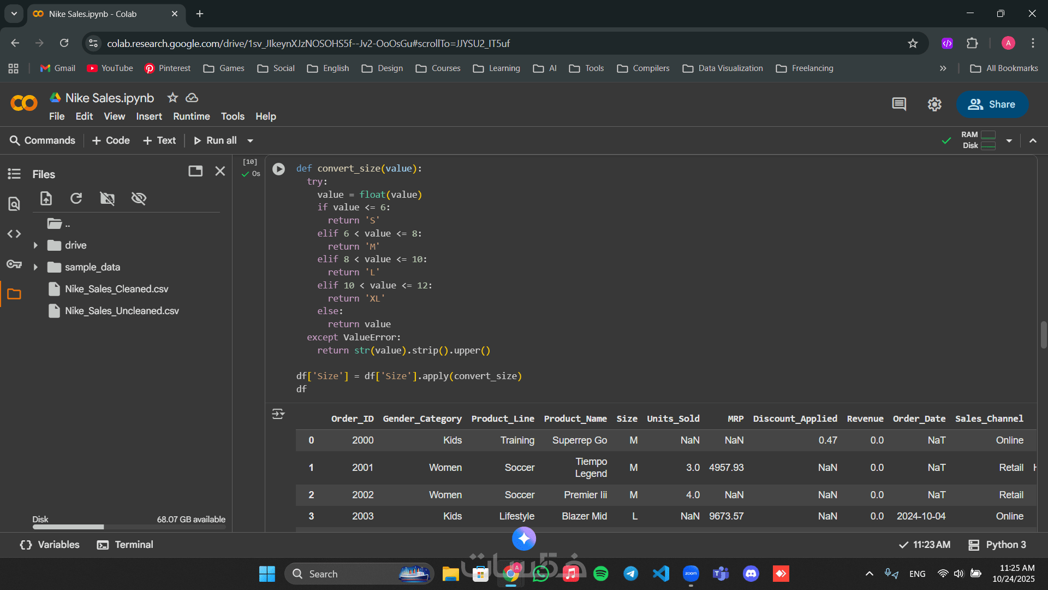Expand the drive folder
The width and height of the screenshot is (1048, 590).
tap(35, 245)
